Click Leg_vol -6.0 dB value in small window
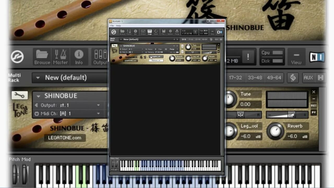This screenshot has width=334, height=188. click(196, 60)
